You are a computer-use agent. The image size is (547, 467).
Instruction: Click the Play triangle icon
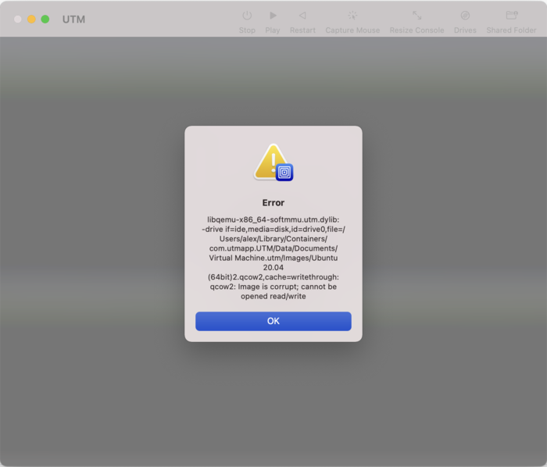[273, 16]
